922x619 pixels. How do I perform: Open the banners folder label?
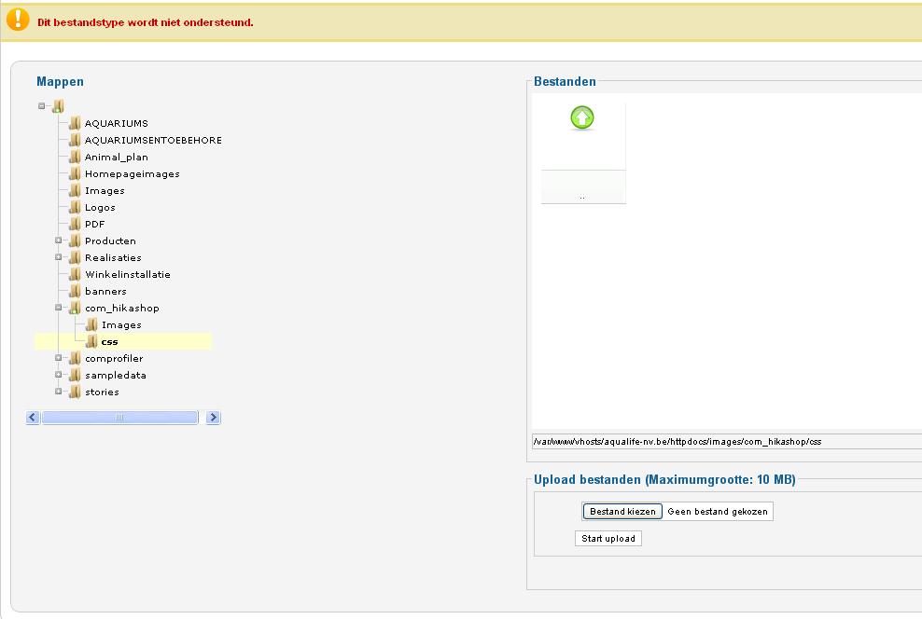point(105,291)
